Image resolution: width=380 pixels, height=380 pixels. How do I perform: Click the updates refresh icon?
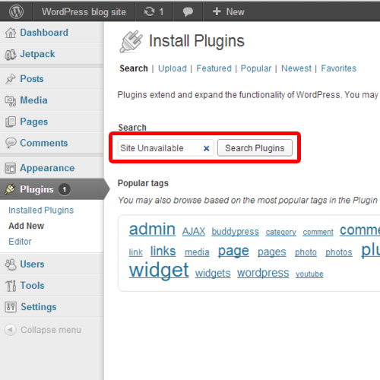pos(149,11)
